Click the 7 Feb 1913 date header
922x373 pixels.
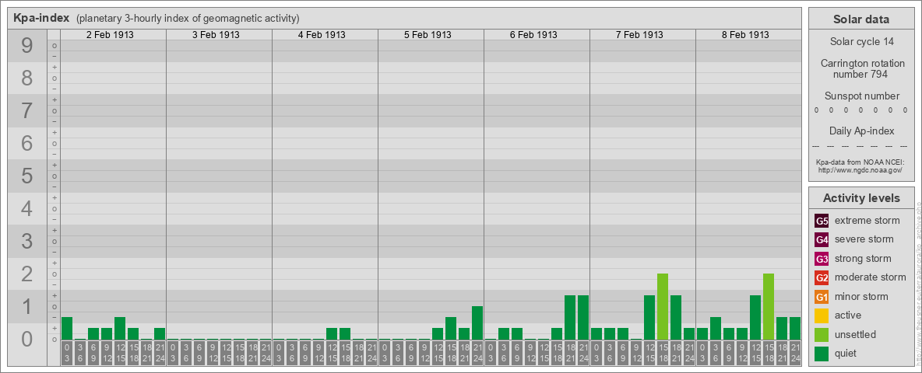coord(639,35)
